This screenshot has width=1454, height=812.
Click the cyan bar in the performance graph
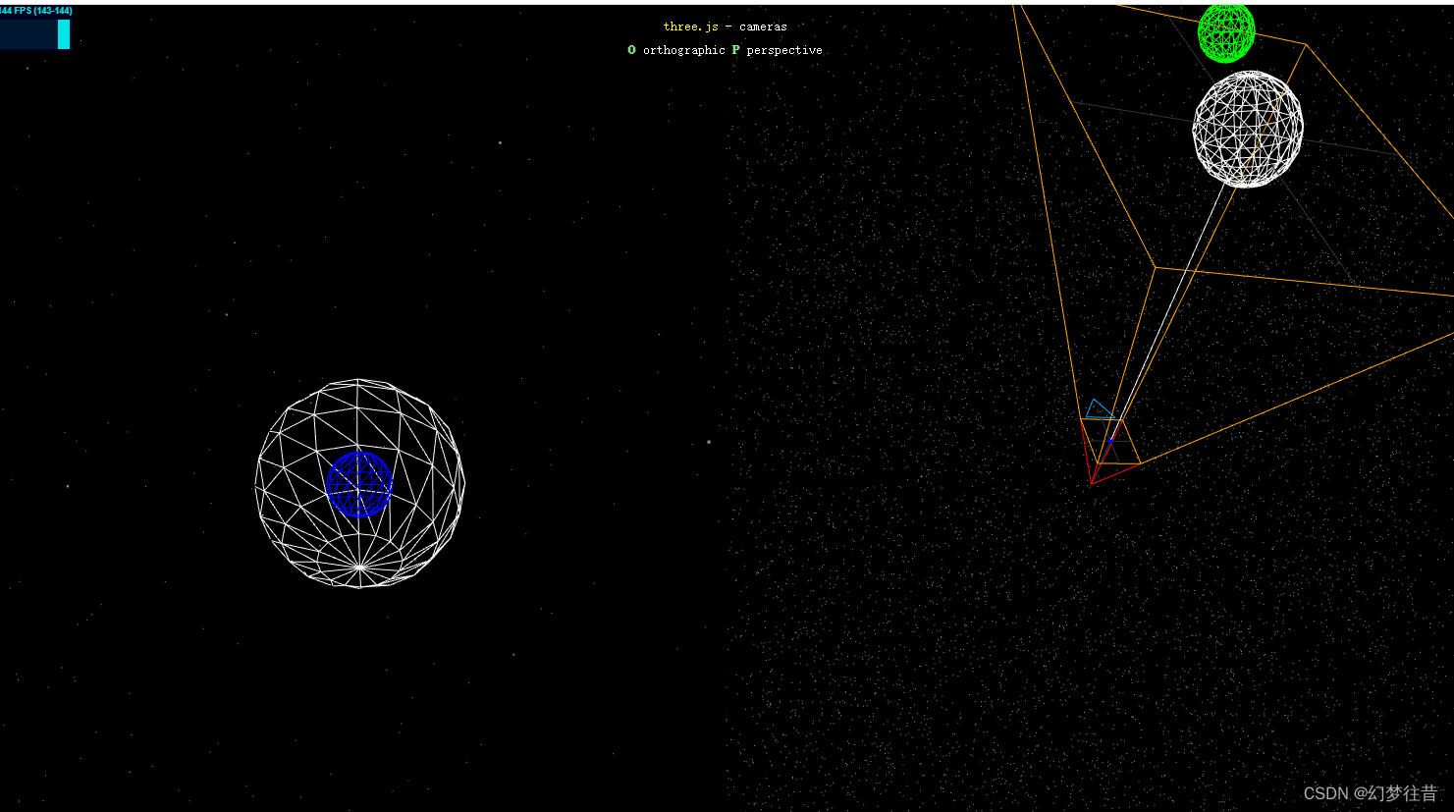pyautogui.click(x=63, y=34)
